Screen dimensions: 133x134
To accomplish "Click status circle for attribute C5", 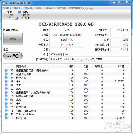I will point(6,96).
